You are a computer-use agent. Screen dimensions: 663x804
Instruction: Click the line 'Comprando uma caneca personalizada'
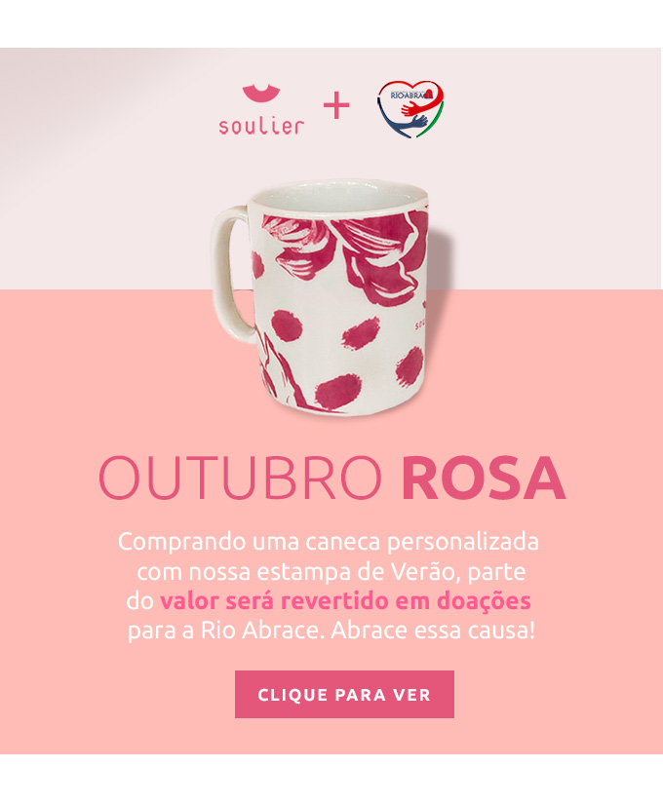coord(329,543)
